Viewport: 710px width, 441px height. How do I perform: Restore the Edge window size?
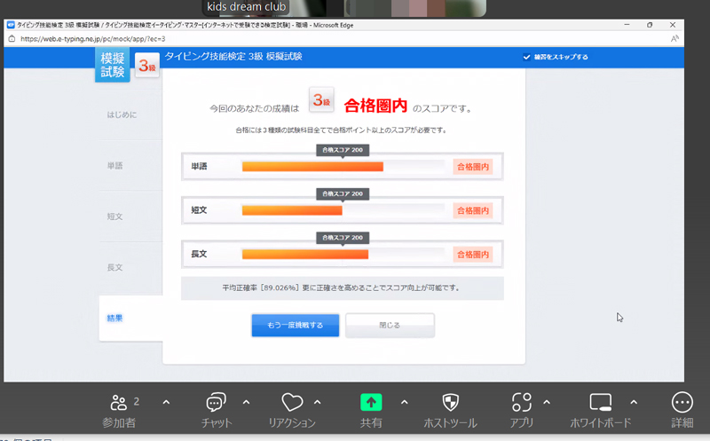650,25
